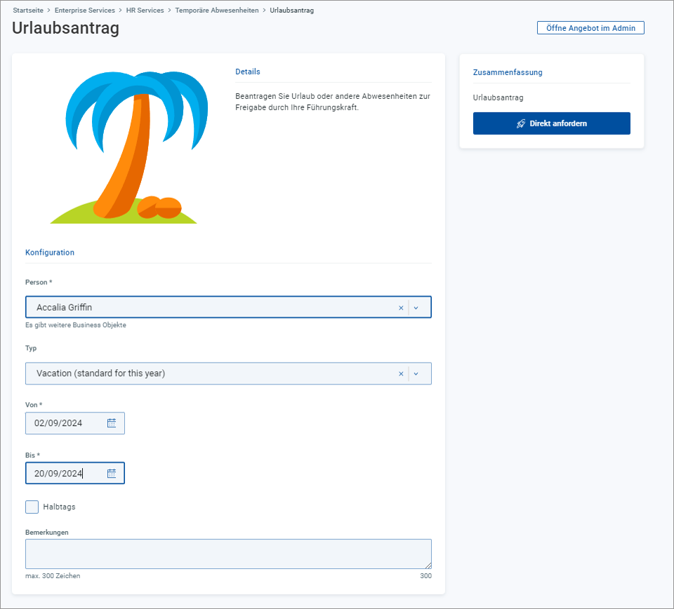Clear the Typ field selection
Viewport: 674px width, 609px height.
coord(401,374)
